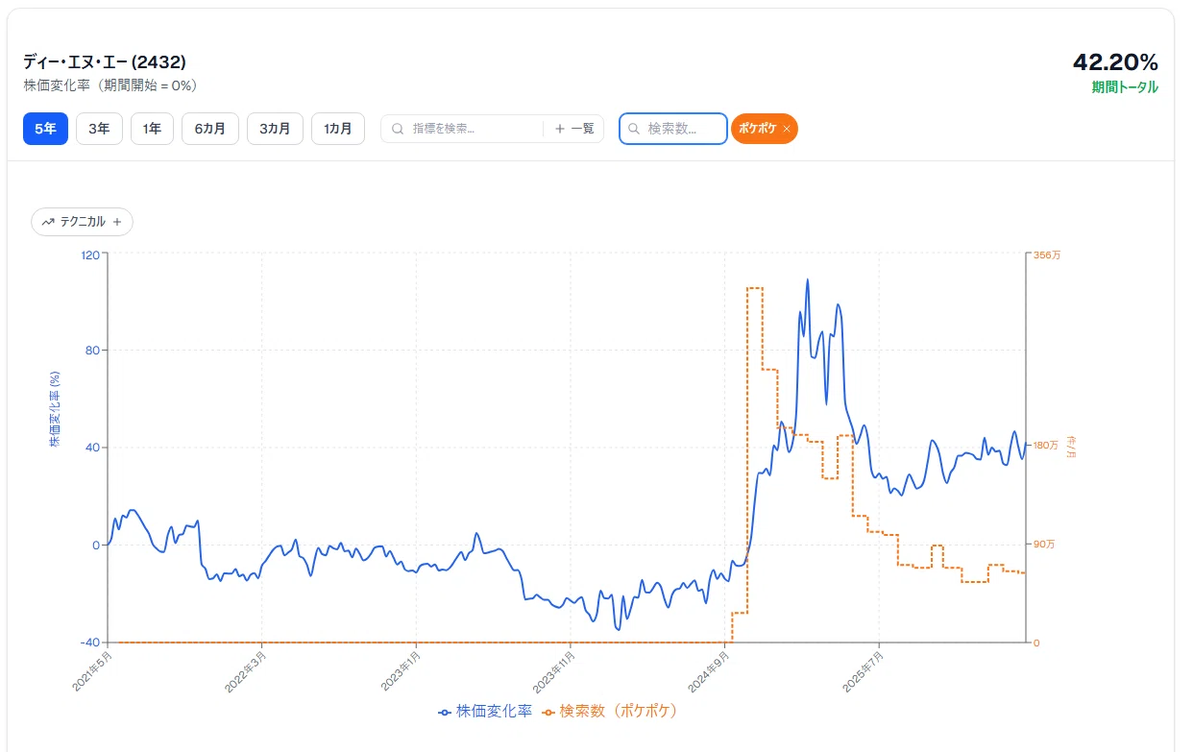Screen dimensions: 1193x752
Task: Click the 2022年3月 x-axis label
Action: (x=246, y=670)
